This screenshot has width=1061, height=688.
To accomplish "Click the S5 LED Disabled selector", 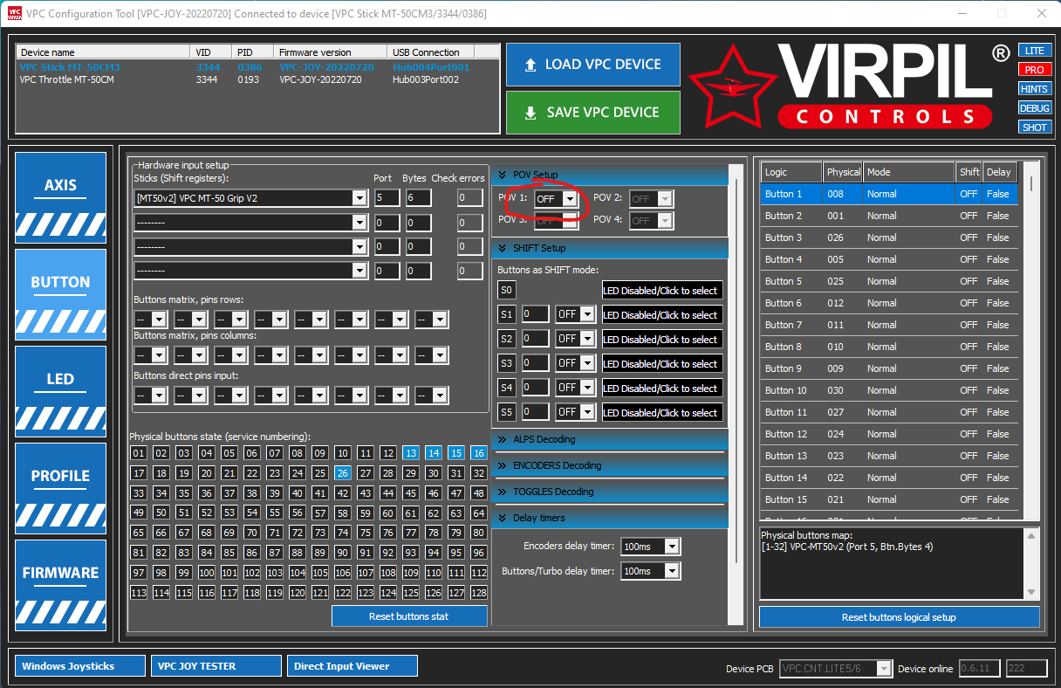I will (x=662, y=413).
